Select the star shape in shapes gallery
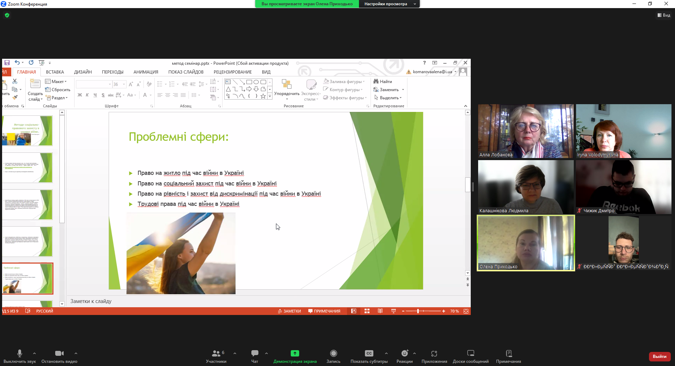The height and width of the screenshot is (366, 675). (x=263, y=96)
